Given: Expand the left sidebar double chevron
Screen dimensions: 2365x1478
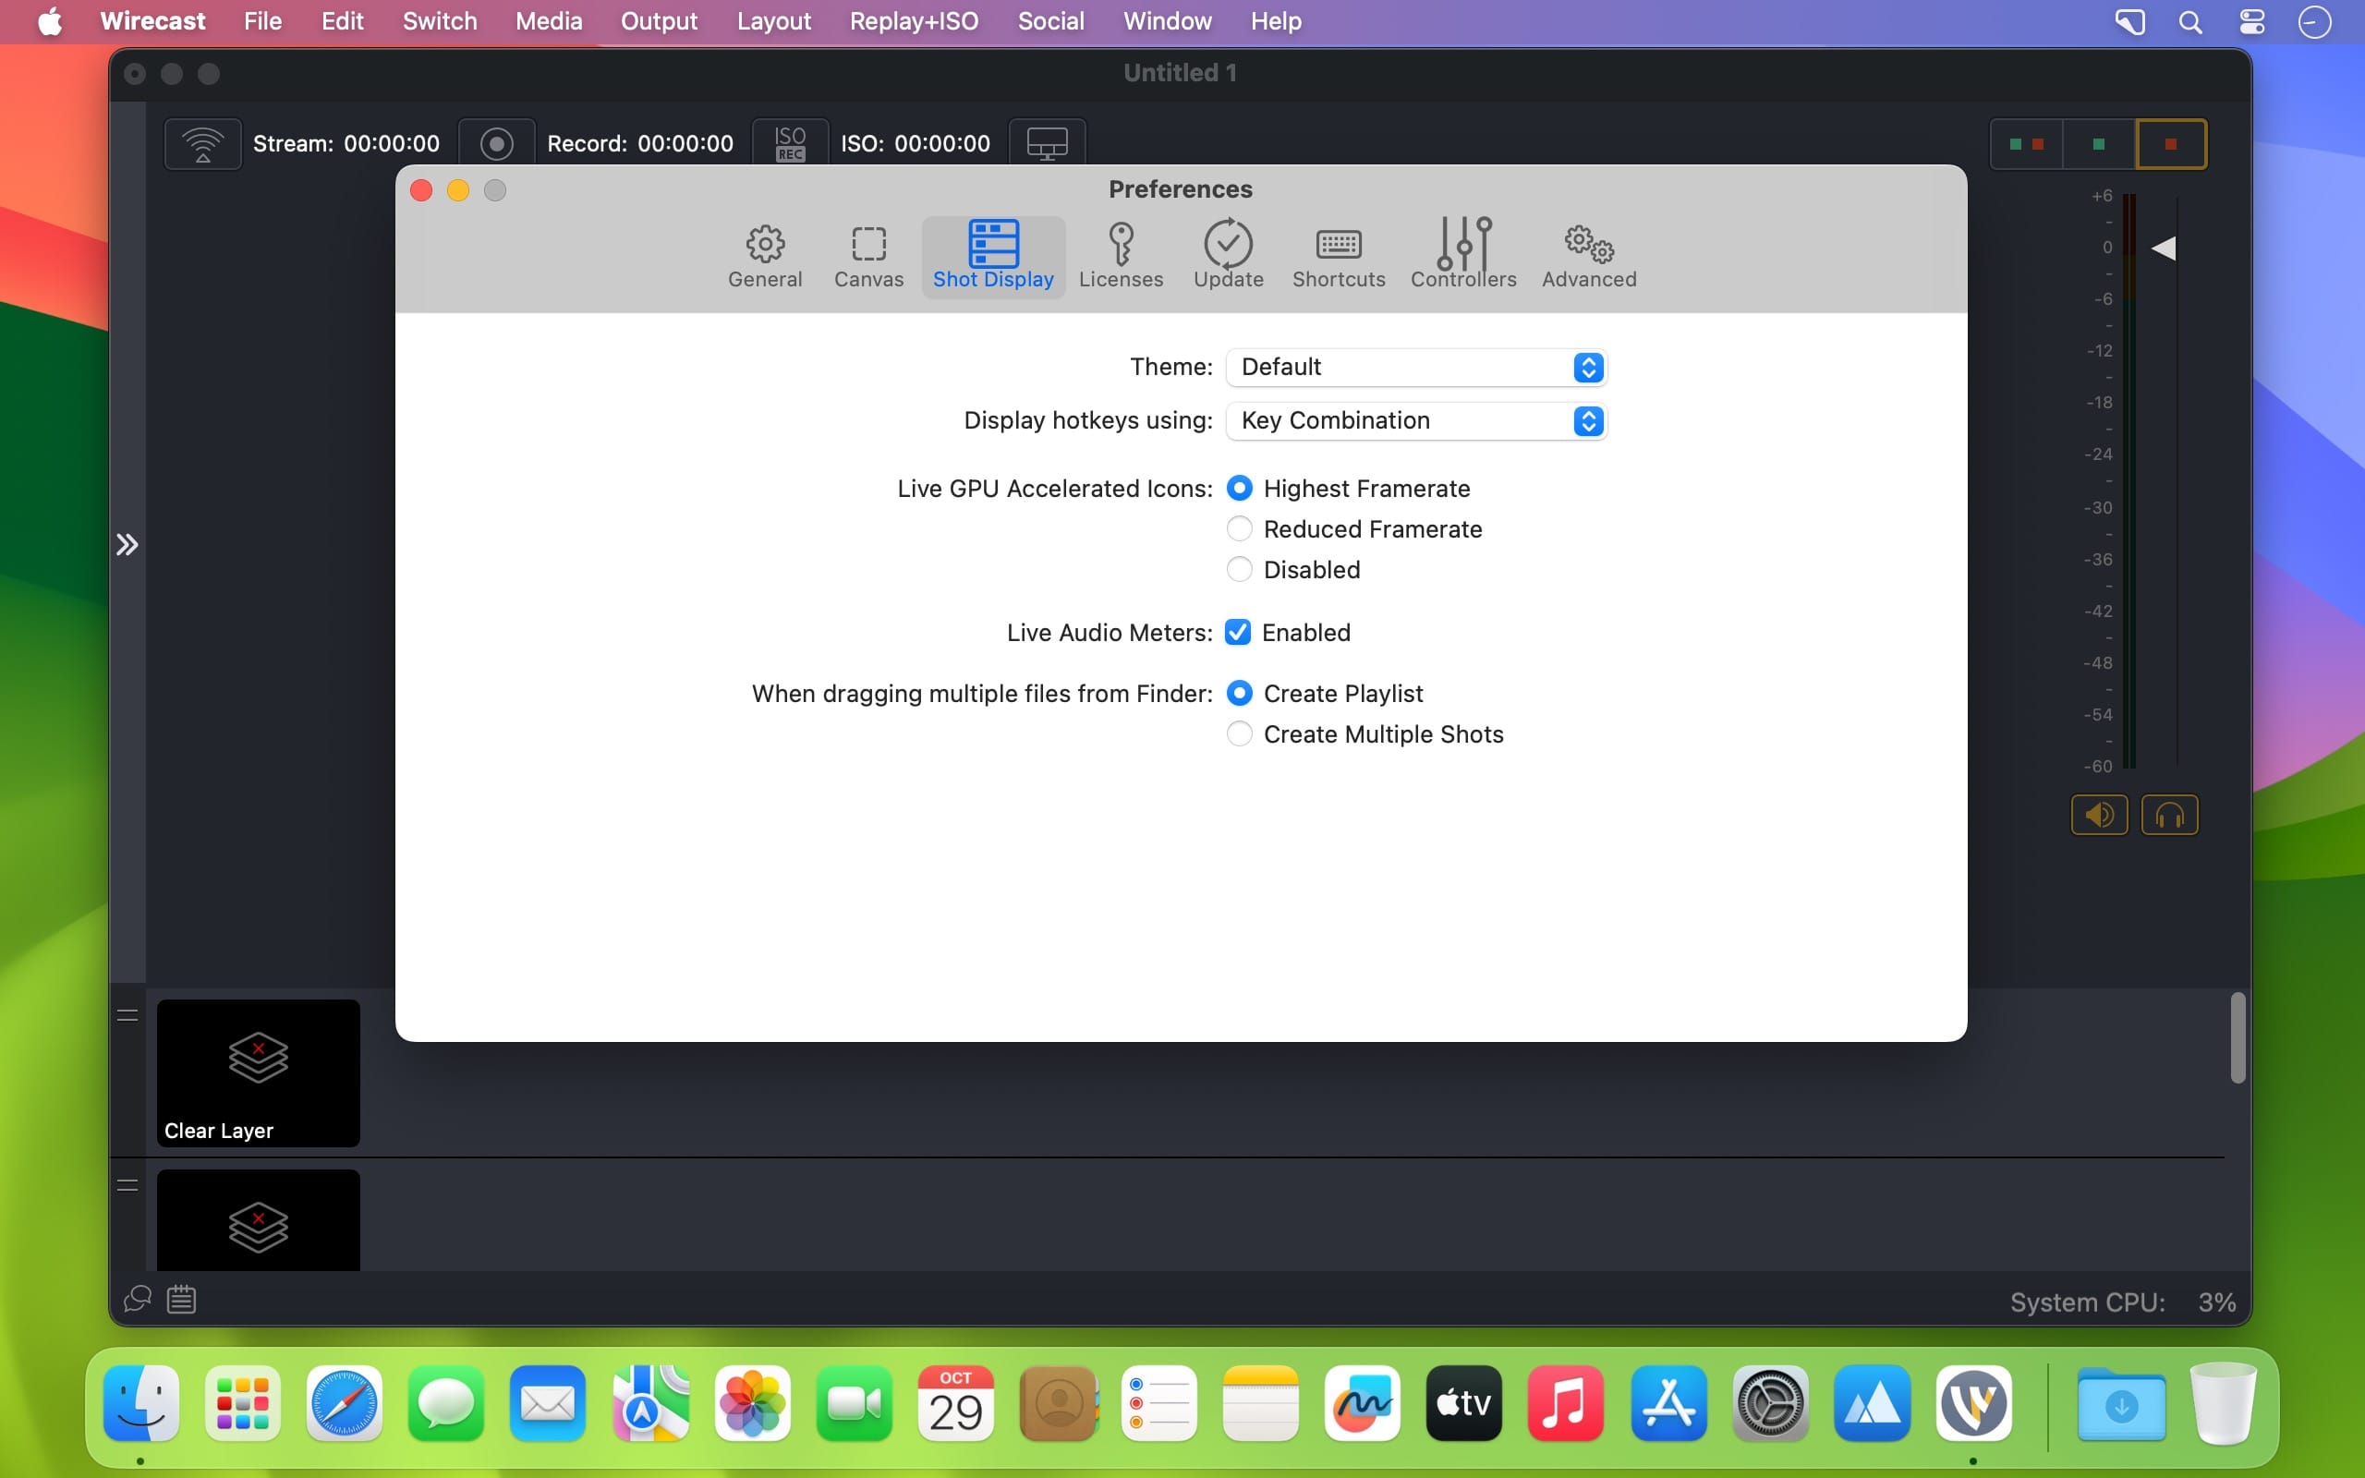Looking at the screenshot, I should coord(127,544).
